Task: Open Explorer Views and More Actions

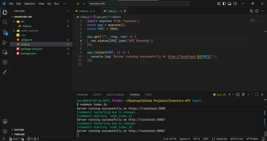Action: click(68, 11)
